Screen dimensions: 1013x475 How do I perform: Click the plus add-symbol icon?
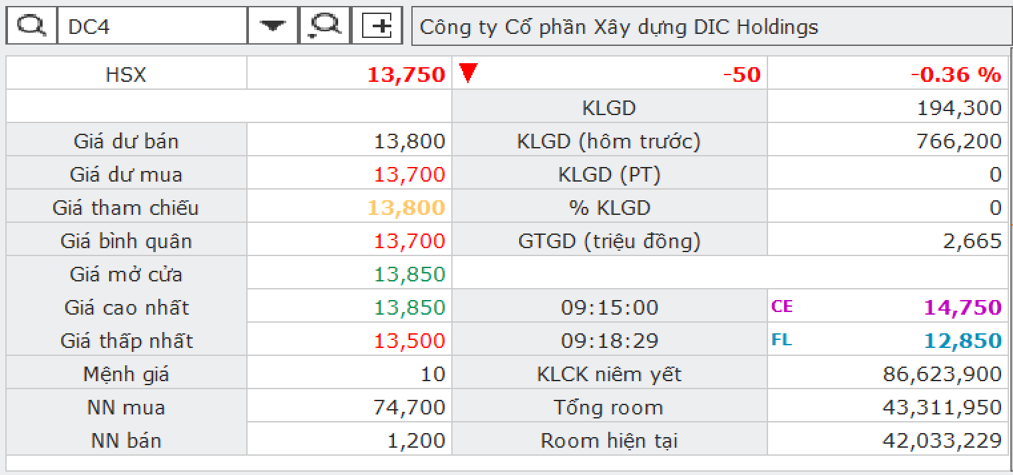pyautogui.click(x=377, y=27)
